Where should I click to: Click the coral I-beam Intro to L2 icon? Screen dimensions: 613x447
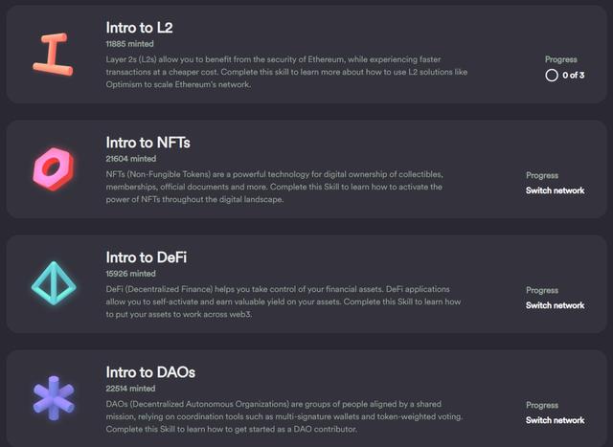[x=52, y=54]
